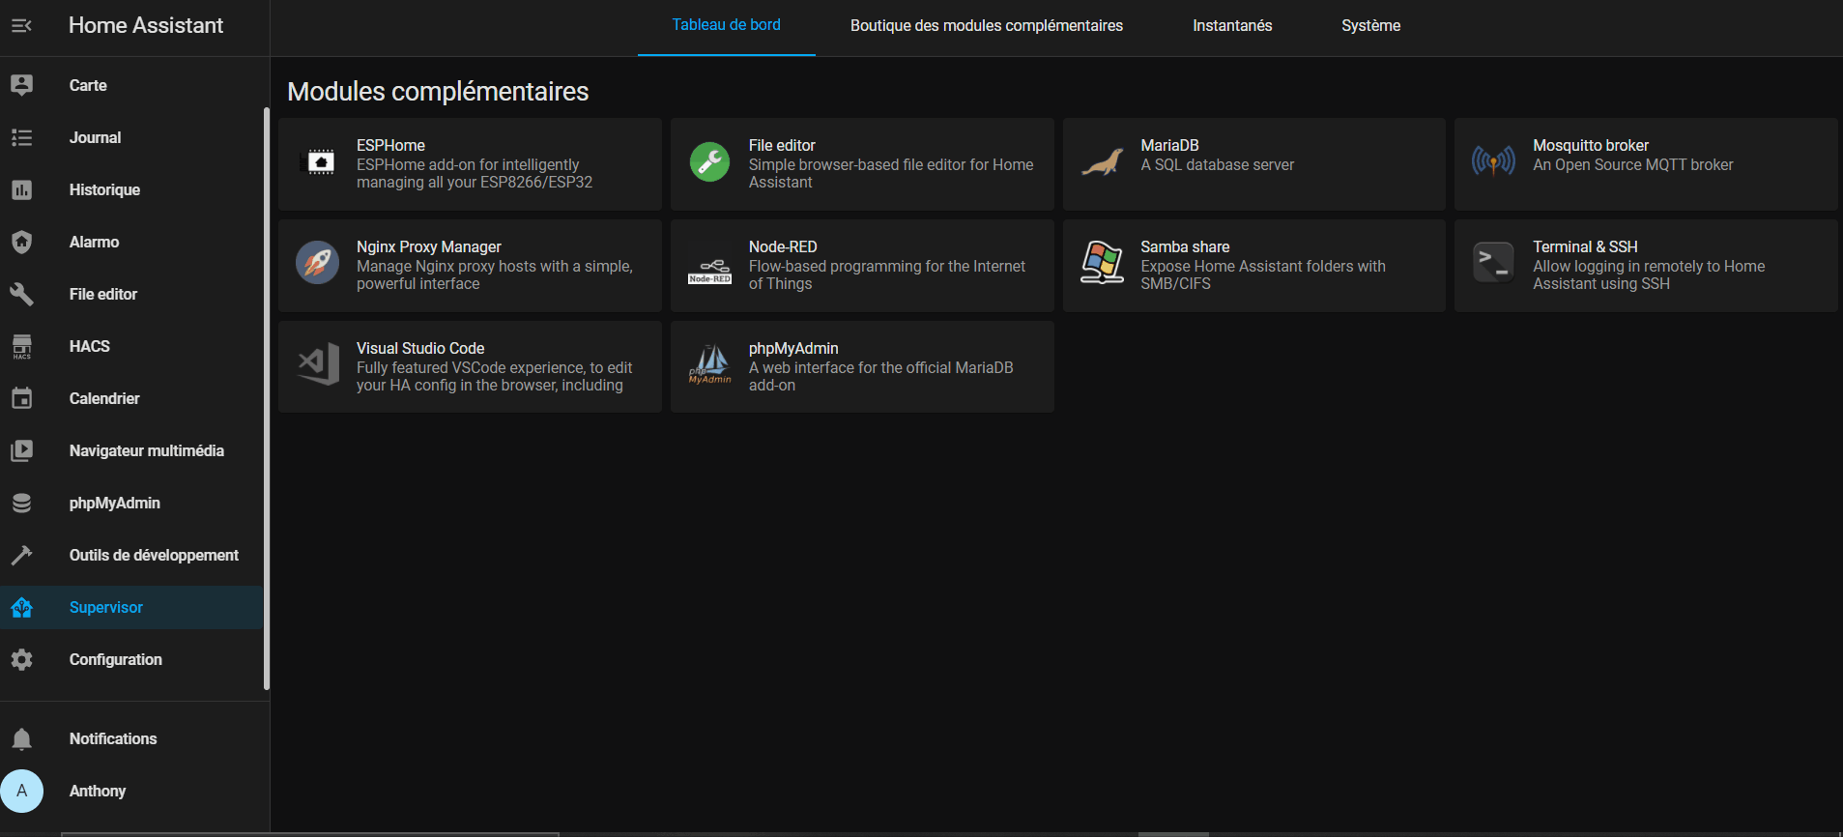Click the Historique chart icon
Screen dimensions: 1843x837
tap(21, 189)
